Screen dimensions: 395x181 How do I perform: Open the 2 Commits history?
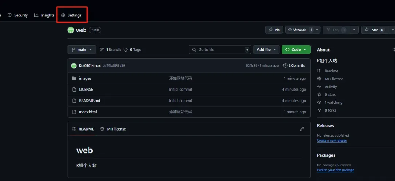click(294, 65)
